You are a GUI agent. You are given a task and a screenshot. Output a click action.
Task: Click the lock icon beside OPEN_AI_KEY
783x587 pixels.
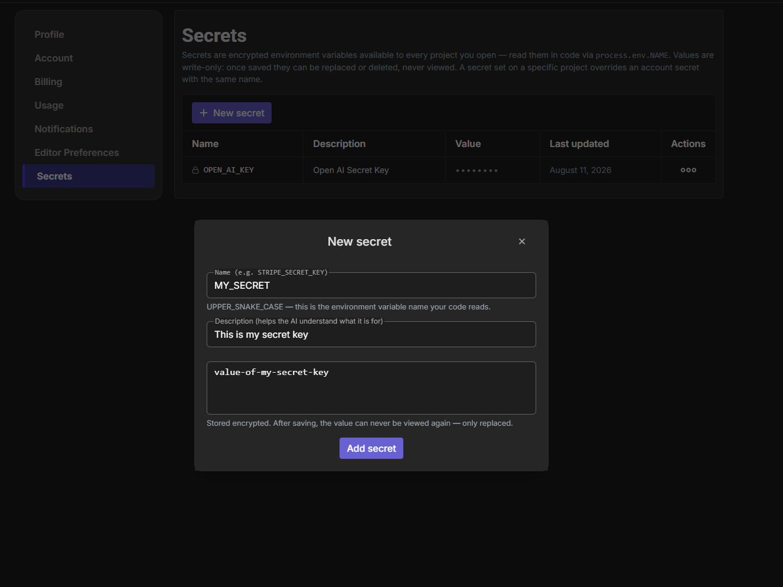coord(195,170)
